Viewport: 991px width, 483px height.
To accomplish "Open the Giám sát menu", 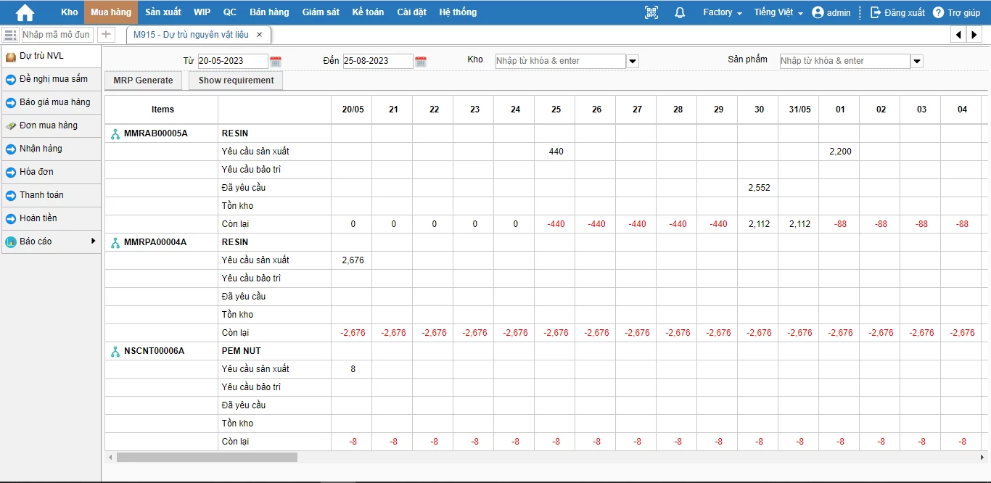I will pyautogui.click(x=320, y=12).
